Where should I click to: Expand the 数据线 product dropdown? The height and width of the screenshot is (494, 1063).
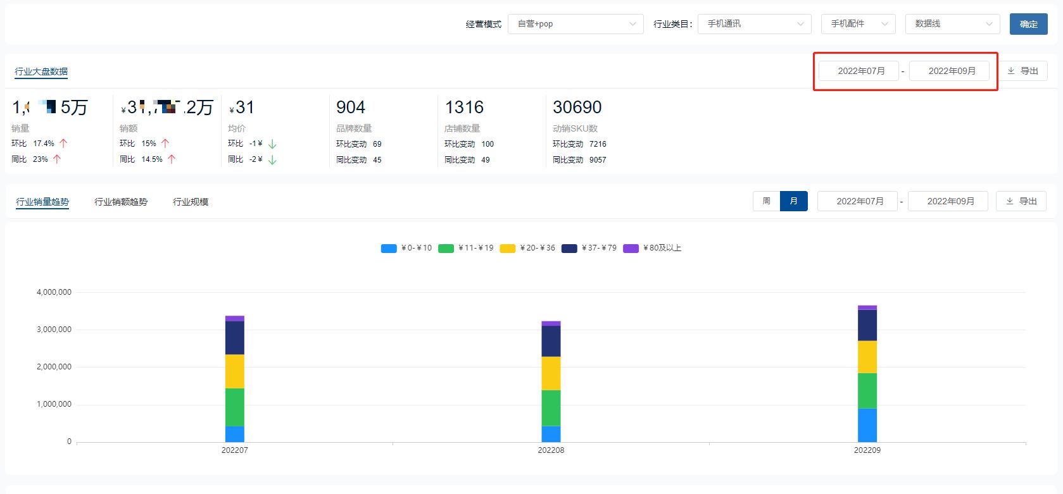(x=953, y=24)
